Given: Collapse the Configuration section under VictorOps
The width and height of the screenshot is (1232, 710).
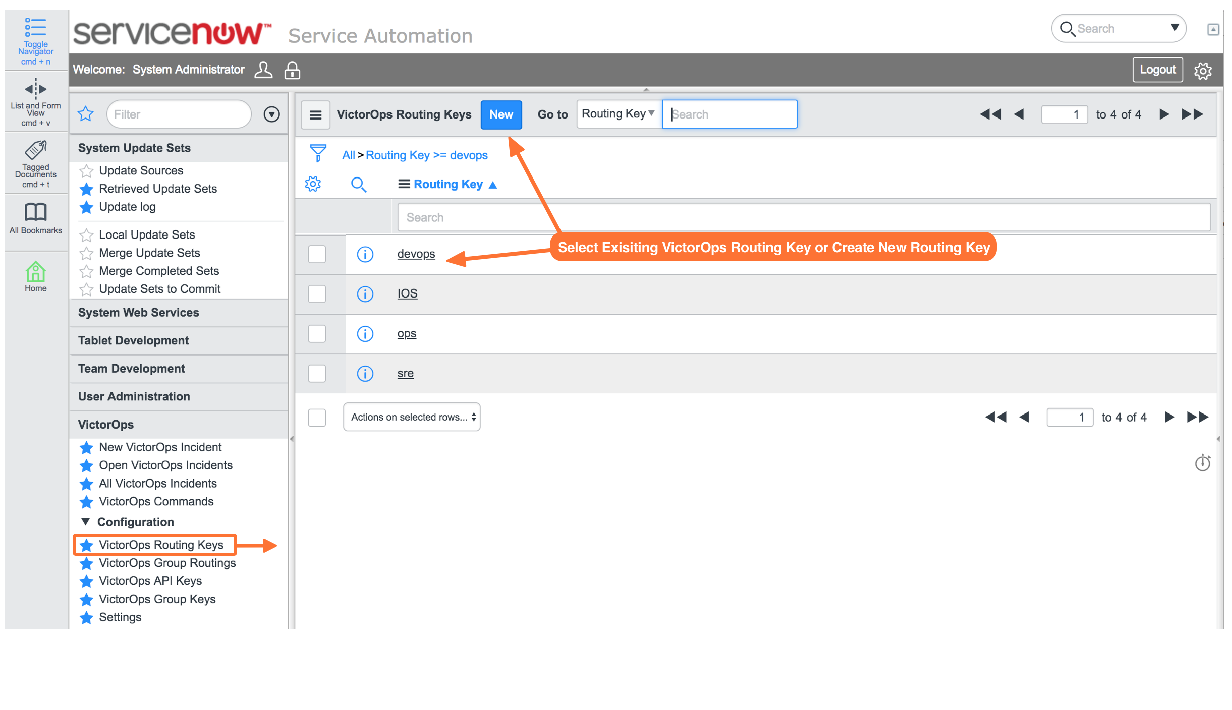Looking at the screenshot, I should click(85, 522).
